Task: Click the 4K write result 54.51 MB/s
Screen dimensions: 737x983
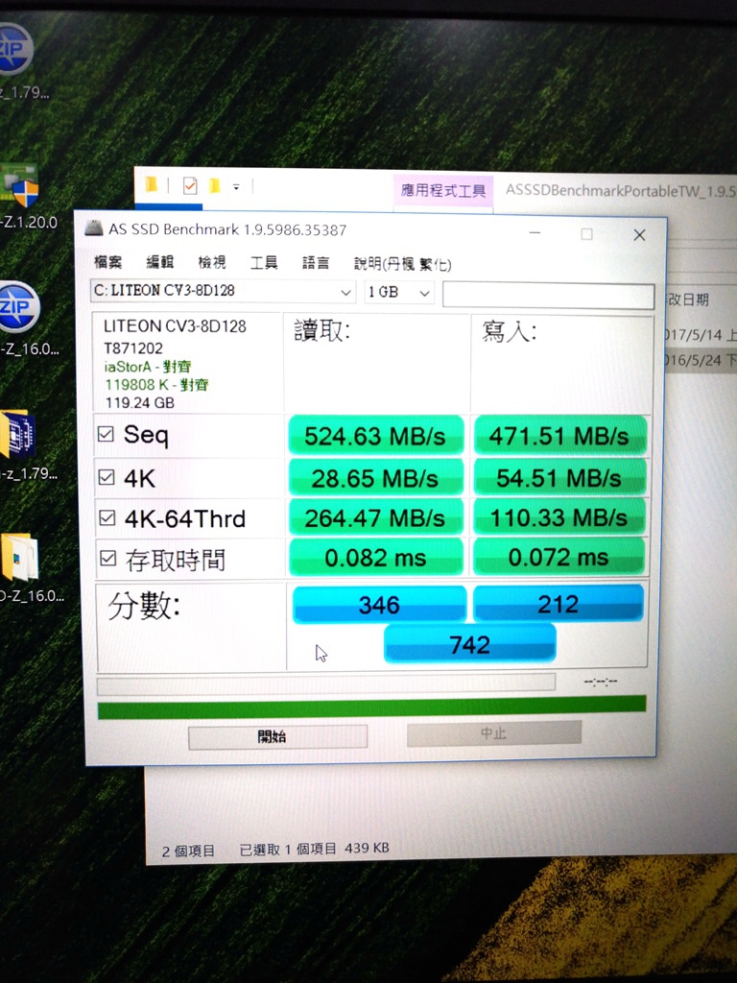Action: click(559, 477)
